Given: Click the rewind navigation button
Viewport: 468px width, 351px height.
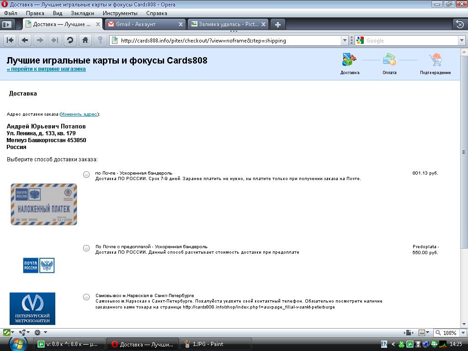Looking at the screenshot, I should (x=10, y=40).
